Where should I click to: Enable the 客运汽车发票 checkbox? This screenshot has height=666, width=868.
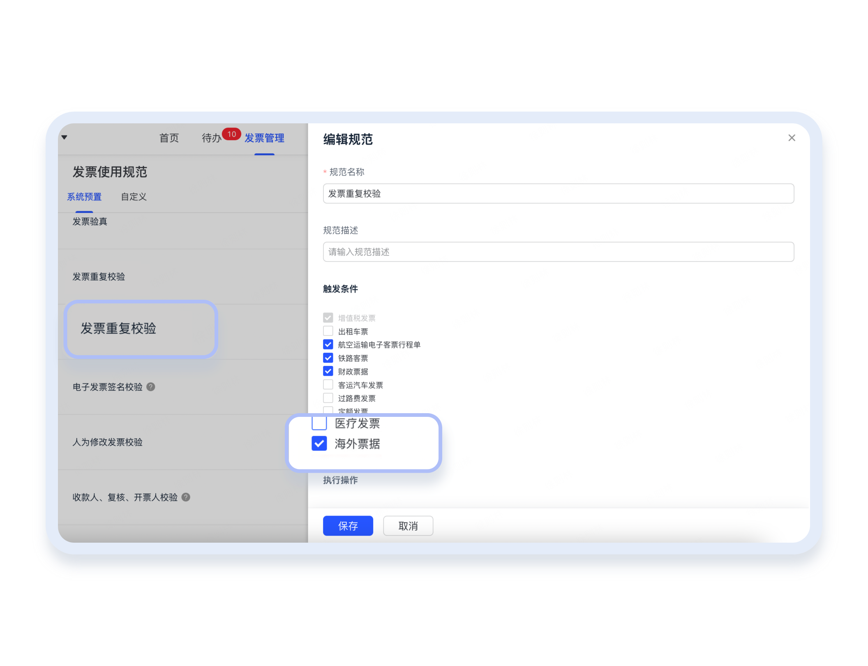point(328,385)
